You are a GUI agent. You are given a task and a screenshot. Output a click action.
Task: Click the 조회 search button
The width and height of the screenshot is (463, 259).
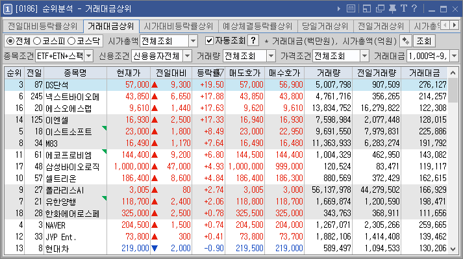tap(424, 41)
